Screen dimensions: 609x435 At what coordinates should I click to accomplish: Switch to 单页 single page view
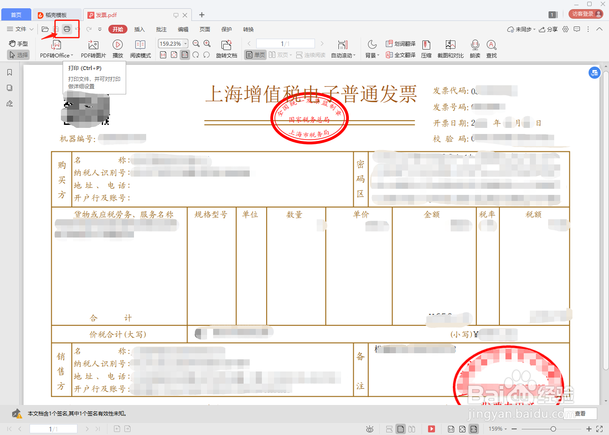tap(255, 55)
